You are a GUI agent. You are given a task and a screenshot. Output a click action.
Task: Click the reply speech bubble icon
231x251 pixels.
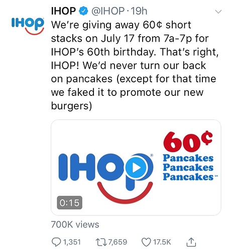click(x=56, y=242)
